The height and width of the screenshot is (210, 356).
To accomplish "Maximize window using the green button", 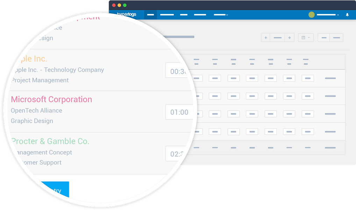I will (124, 5).
